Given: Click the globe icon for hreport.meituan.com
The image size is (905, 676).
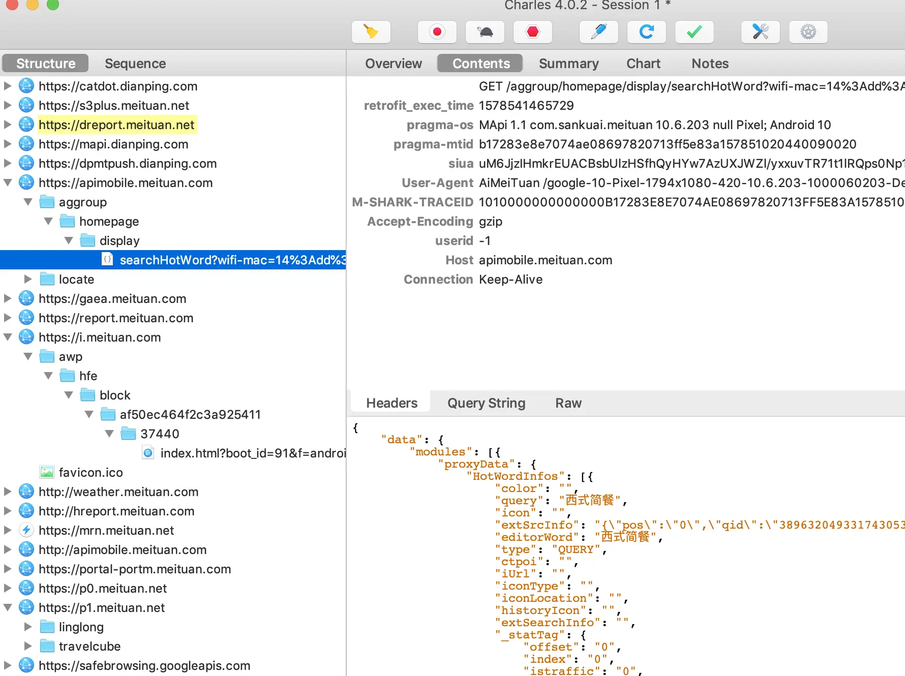Looking at the screenshot, I should 26,511.
